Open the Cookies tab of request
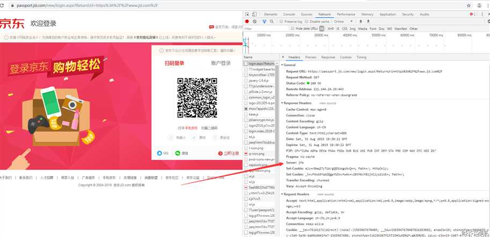 pos(346,57)
